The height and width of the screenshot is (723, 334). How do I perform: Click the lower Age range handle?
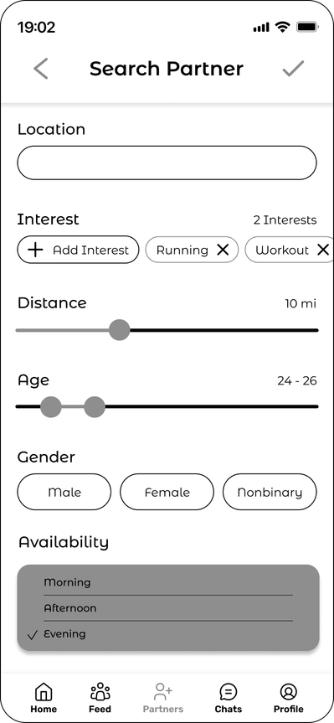point(51,406)
